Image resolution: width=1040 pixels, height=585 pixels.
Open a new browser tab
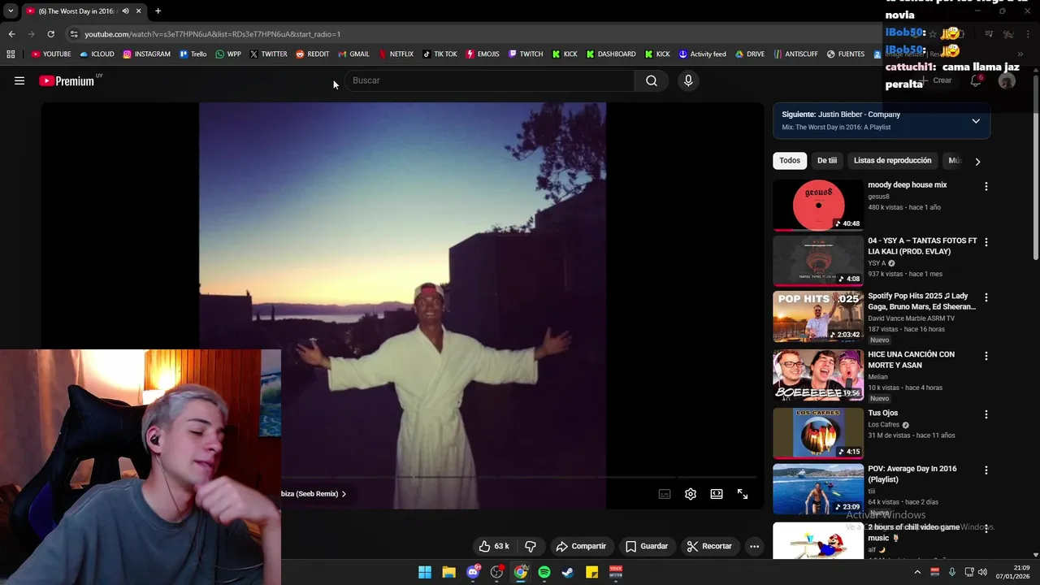point(158,11)
